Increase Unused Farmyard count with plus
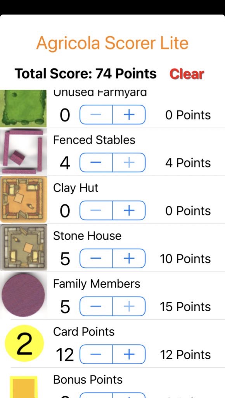 click(x=129, y=115)
